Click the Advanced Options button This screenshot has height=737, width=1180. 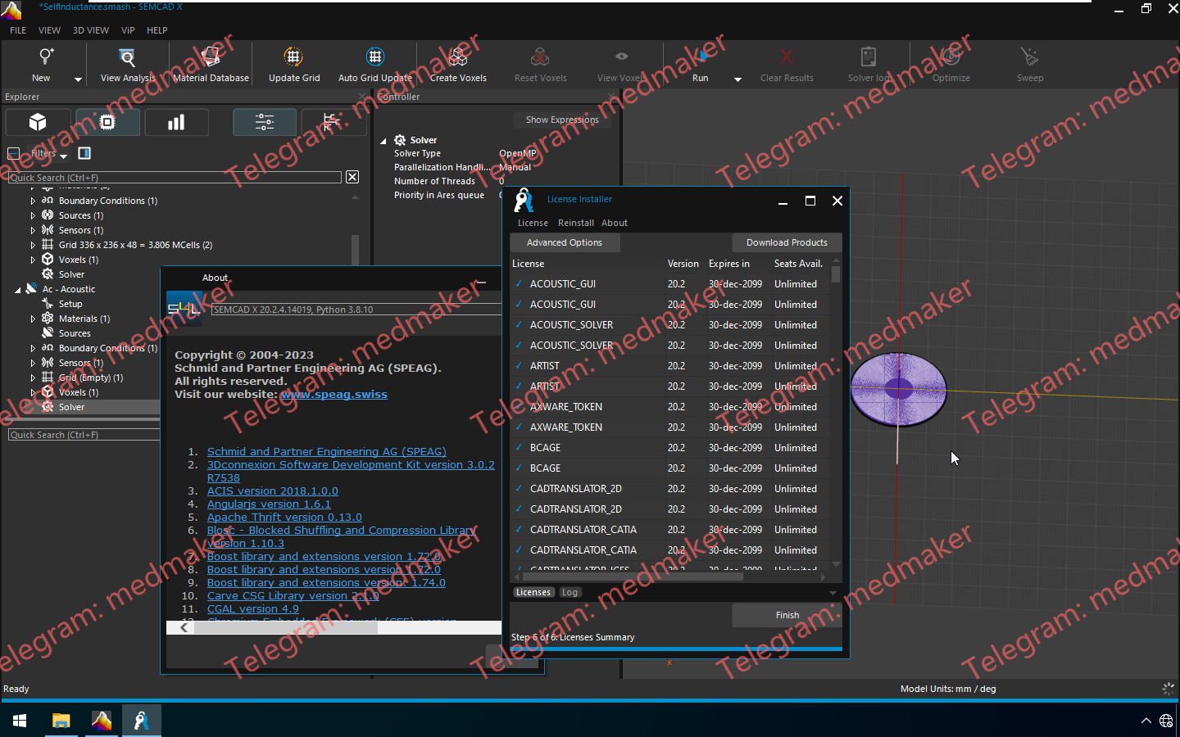click(565, 242)
